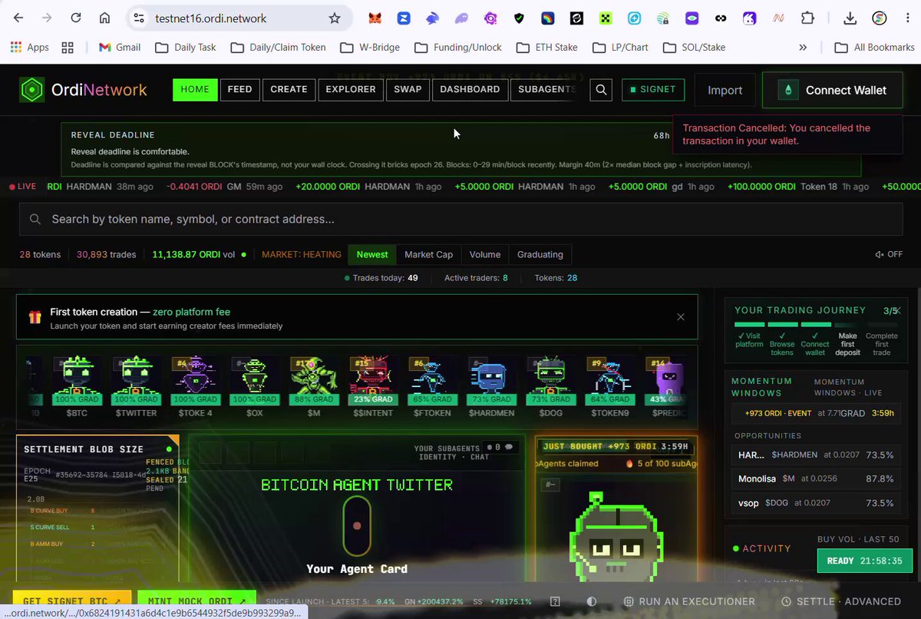
Task: Click the green pixel-grid extension icon
Action: [606, 18]
